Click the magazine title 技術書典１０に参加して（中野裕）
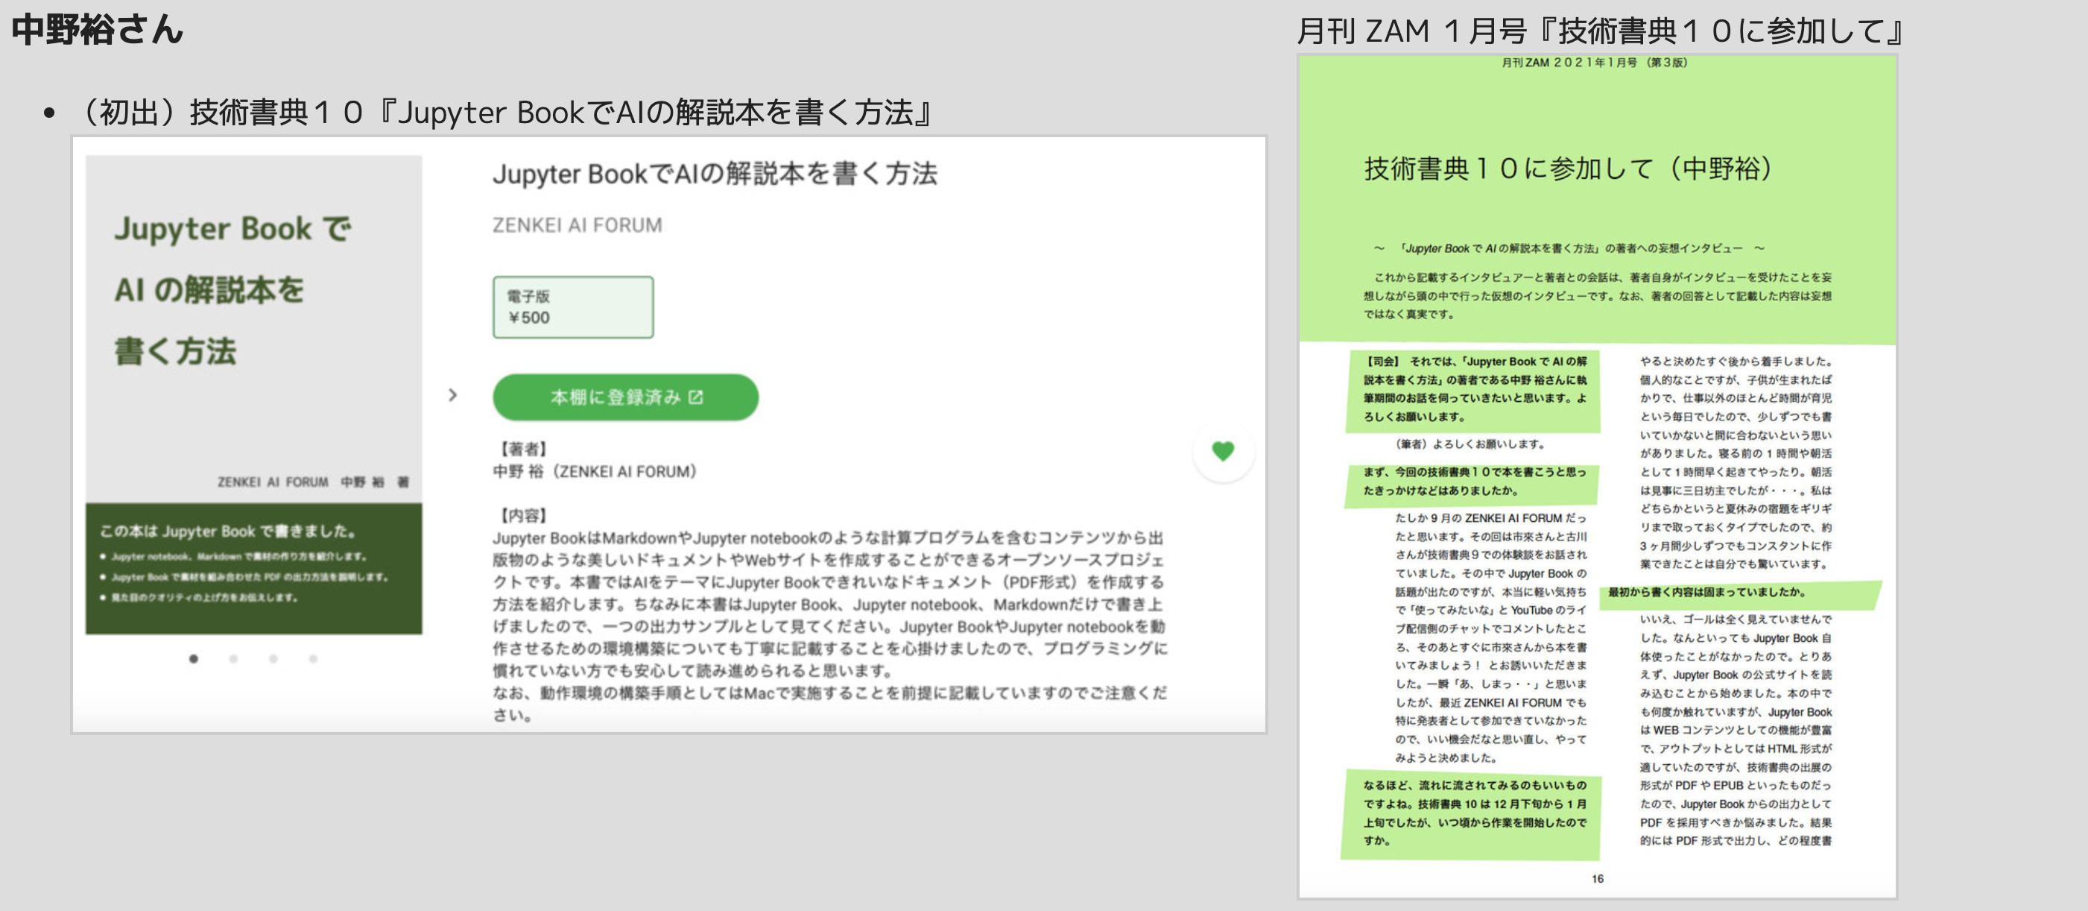The width and height of the screenshot is (2088, 911). pyautogui.click(x=1569, y=168)
